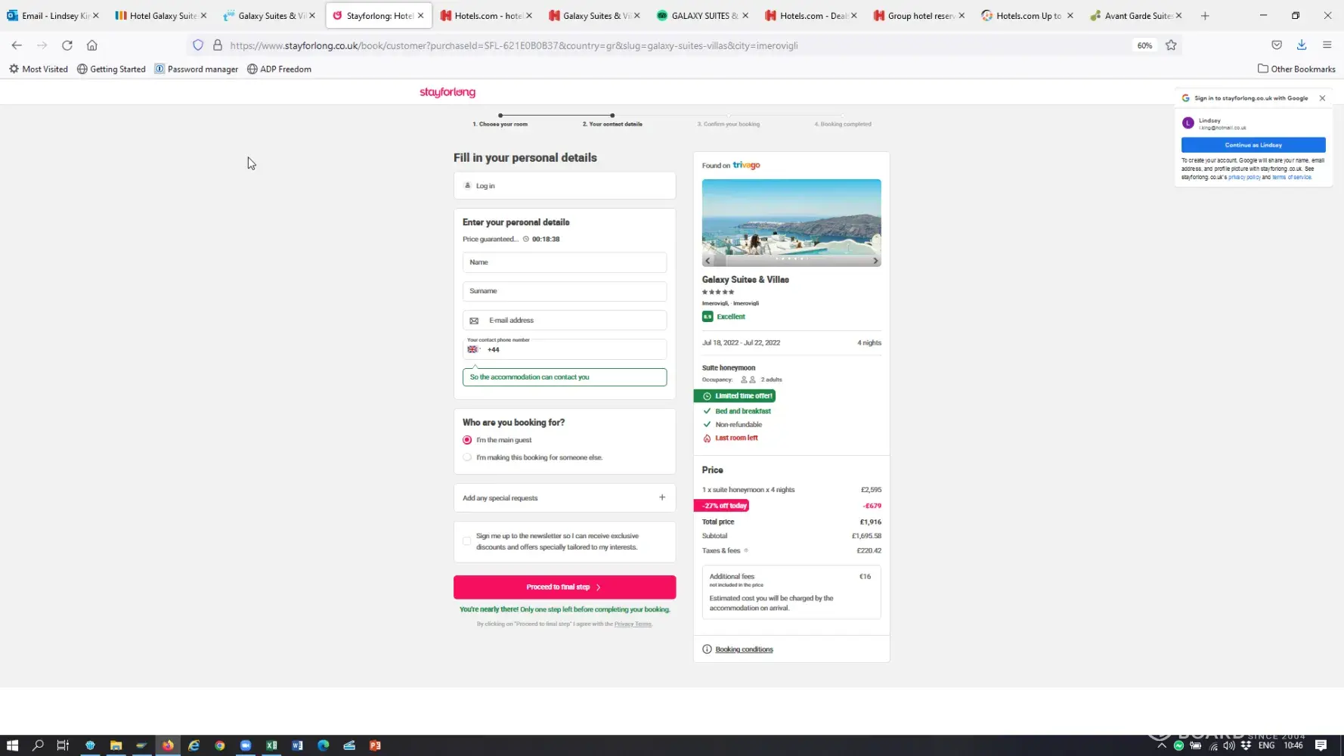Show next hotel photo with right arrow
1344x756 pixels.
[875, 261]
